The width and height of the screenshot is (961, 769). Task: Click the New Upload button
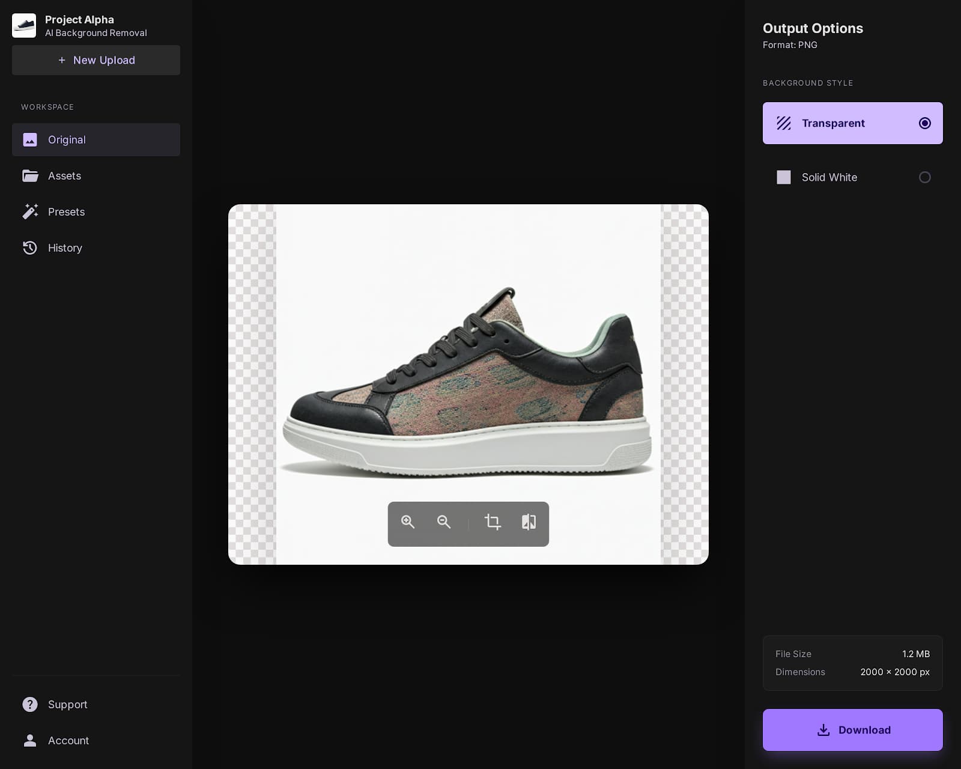point(95,60)
